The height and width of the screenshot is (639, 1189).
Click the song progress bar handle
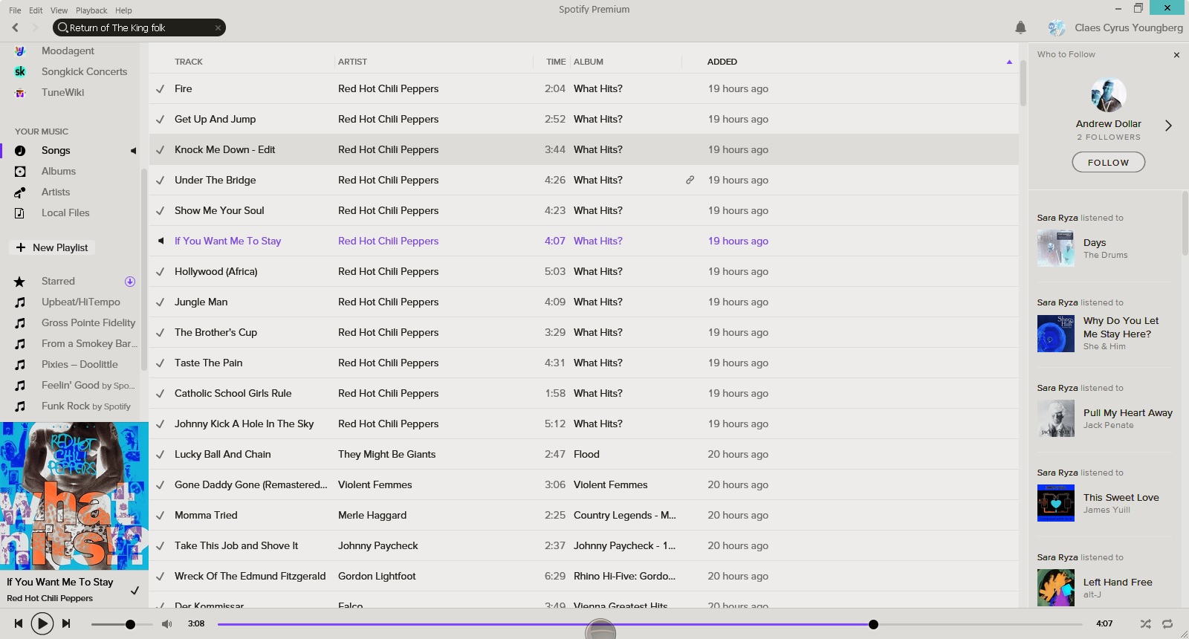(x=873, y=624)
